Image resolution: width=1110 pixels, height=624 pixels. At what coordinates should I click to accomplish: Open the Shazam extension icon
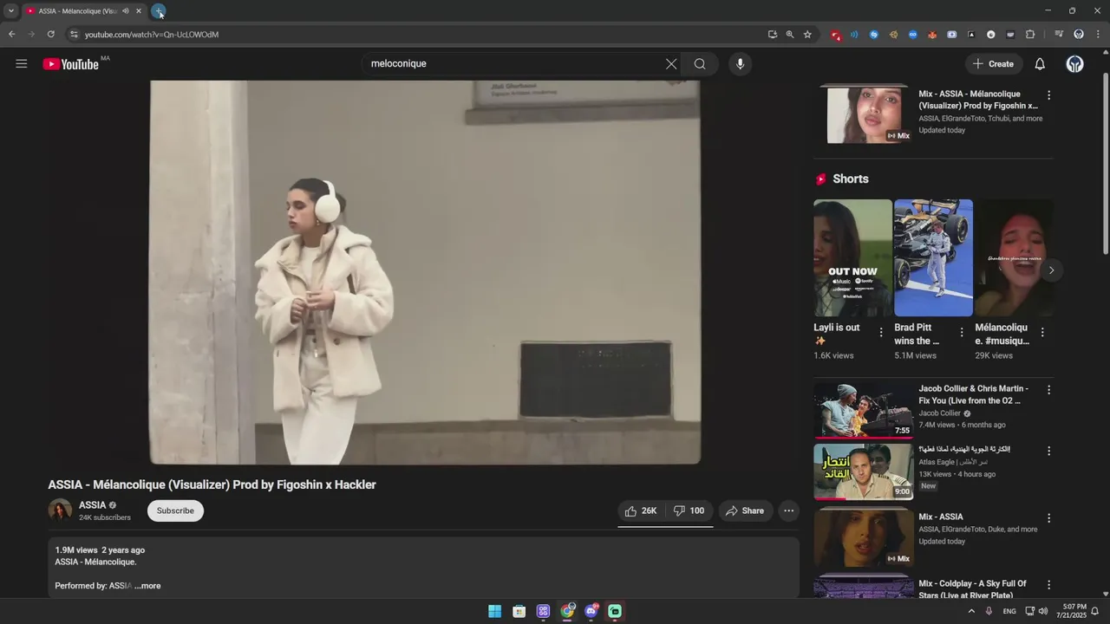(x=874, y=35)
